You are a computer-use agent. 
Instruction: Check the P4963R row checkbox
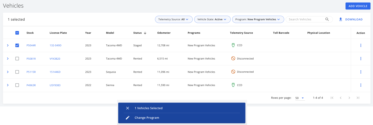(17, 85)
